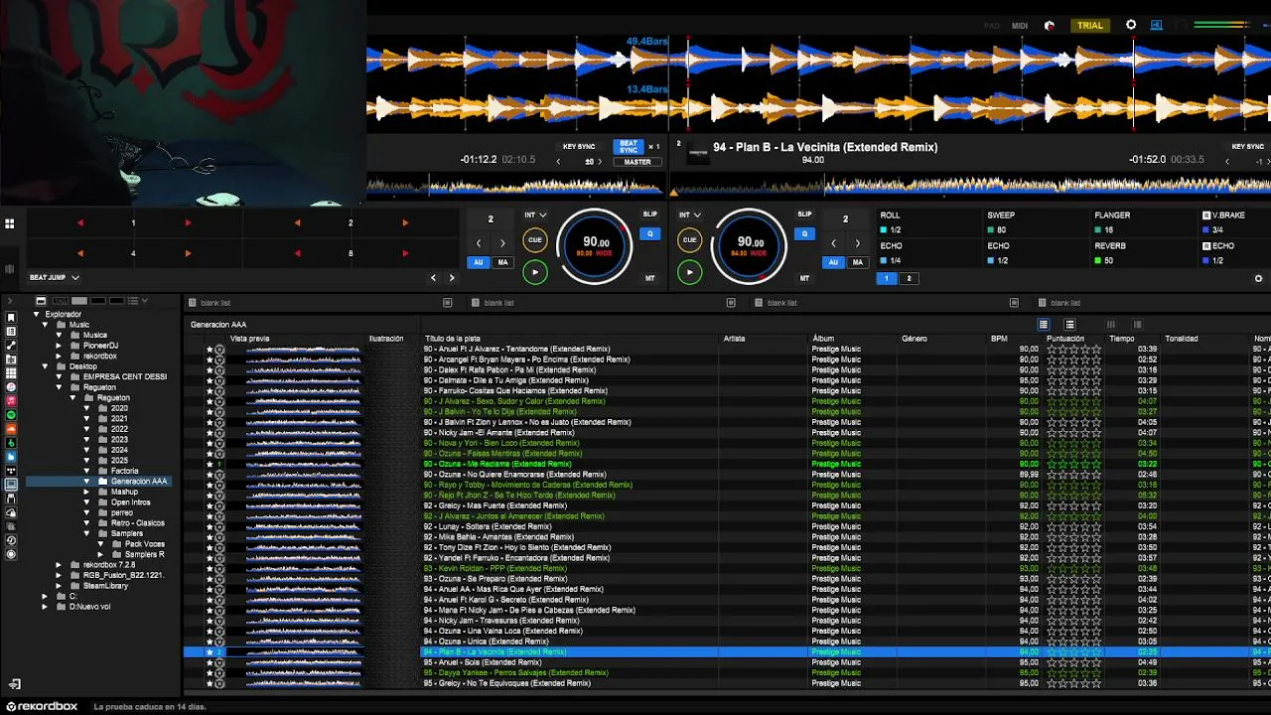Screen dimensions: 1271x715
Task: Click the star on Tentandome track row
Action: (210, 350)
